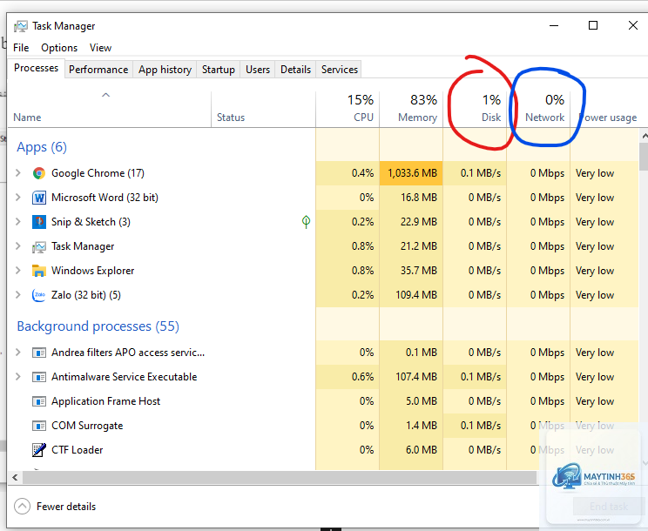
Task: Expand the Antimalware Service Executable row
Action: (17, 377)
